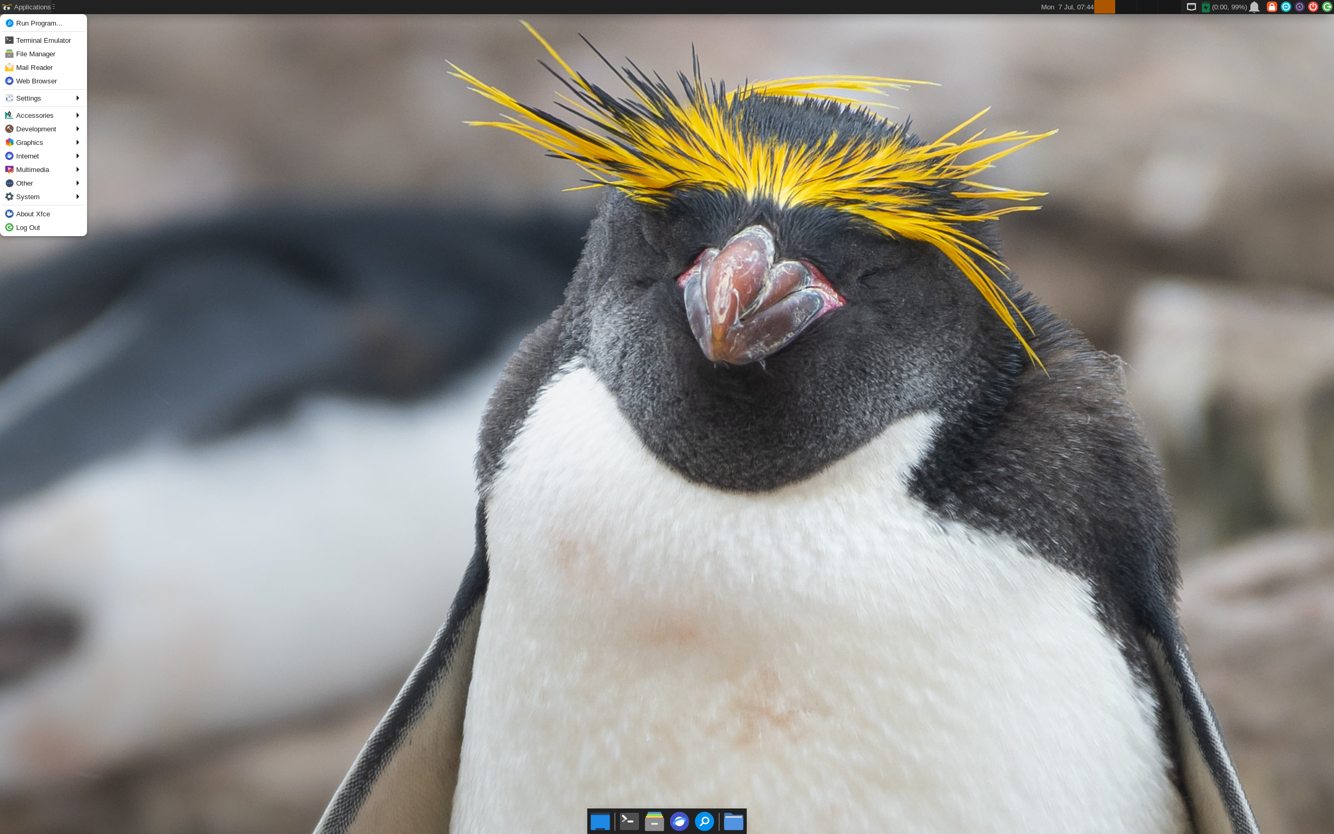Open file manager drawer icon in dock
The image size is (1334, 834).
(x=654, y=821)
